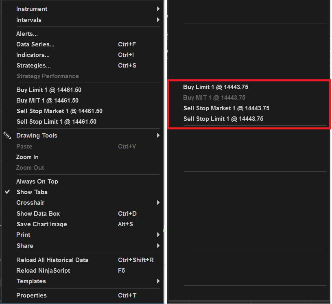
Task: Toggle the Show Tabs checkmark
Action: coord(7,192)
